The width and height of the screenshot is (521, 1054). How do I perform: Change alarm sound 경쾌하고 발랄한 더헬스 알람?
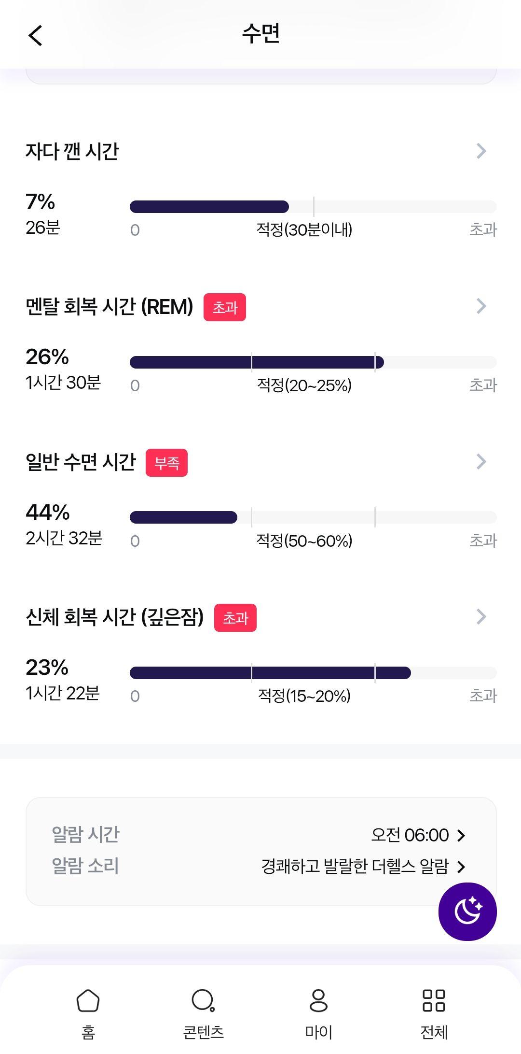[x=363, y=866]
